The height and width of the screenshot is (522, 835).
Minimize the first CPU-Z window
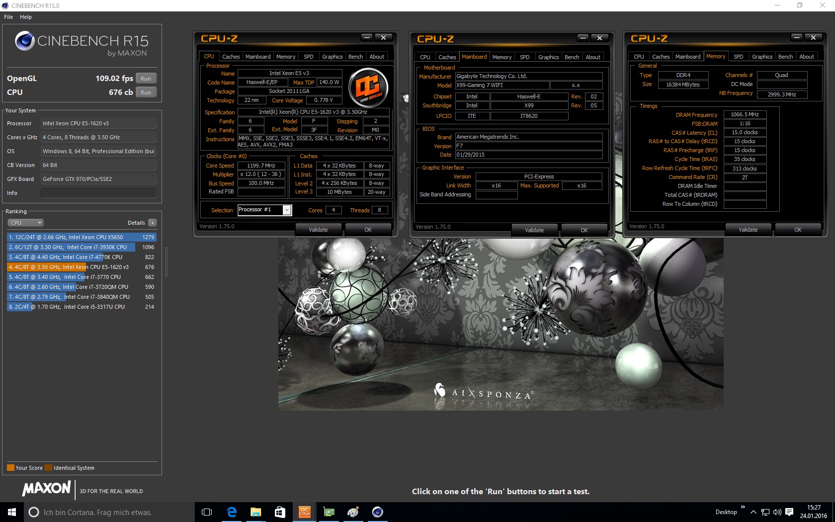tap(367, 37)
